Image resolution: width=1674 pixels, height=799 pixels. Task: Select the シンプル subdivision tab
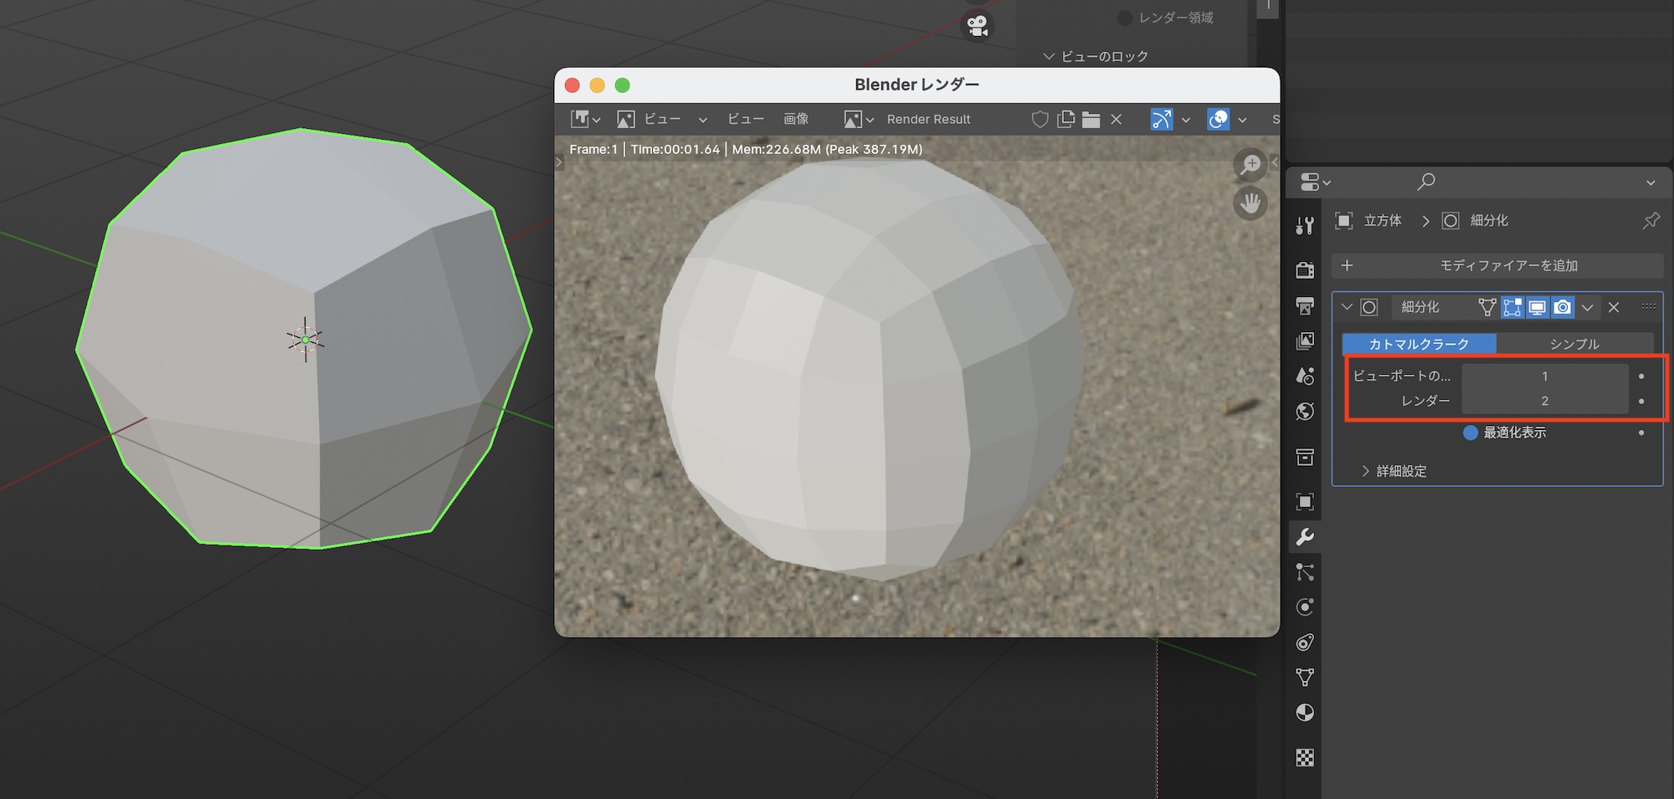pyautogui.click(x=1574, y=344)
